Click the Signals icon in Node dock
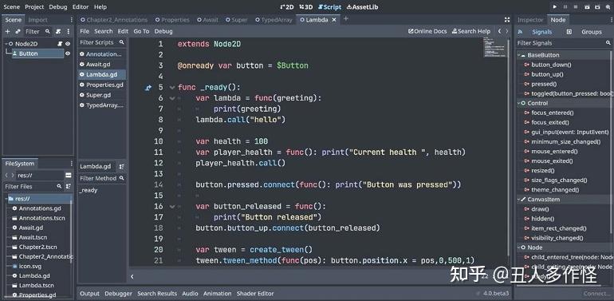The height and width of the screenshot is (301, 614). [x=521, y=32]
